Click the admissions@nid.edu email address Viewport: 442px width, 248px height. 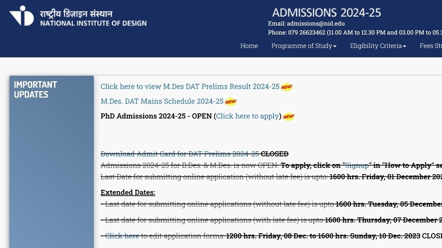pyautogui.click(x=316, y=23)
